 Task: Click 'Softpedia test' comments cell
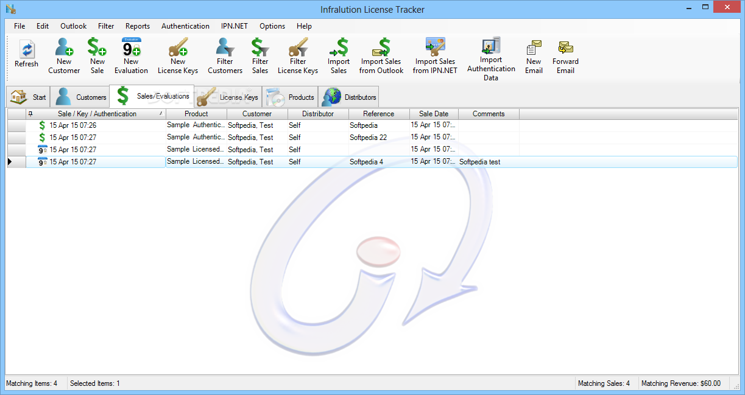point(489,162)
